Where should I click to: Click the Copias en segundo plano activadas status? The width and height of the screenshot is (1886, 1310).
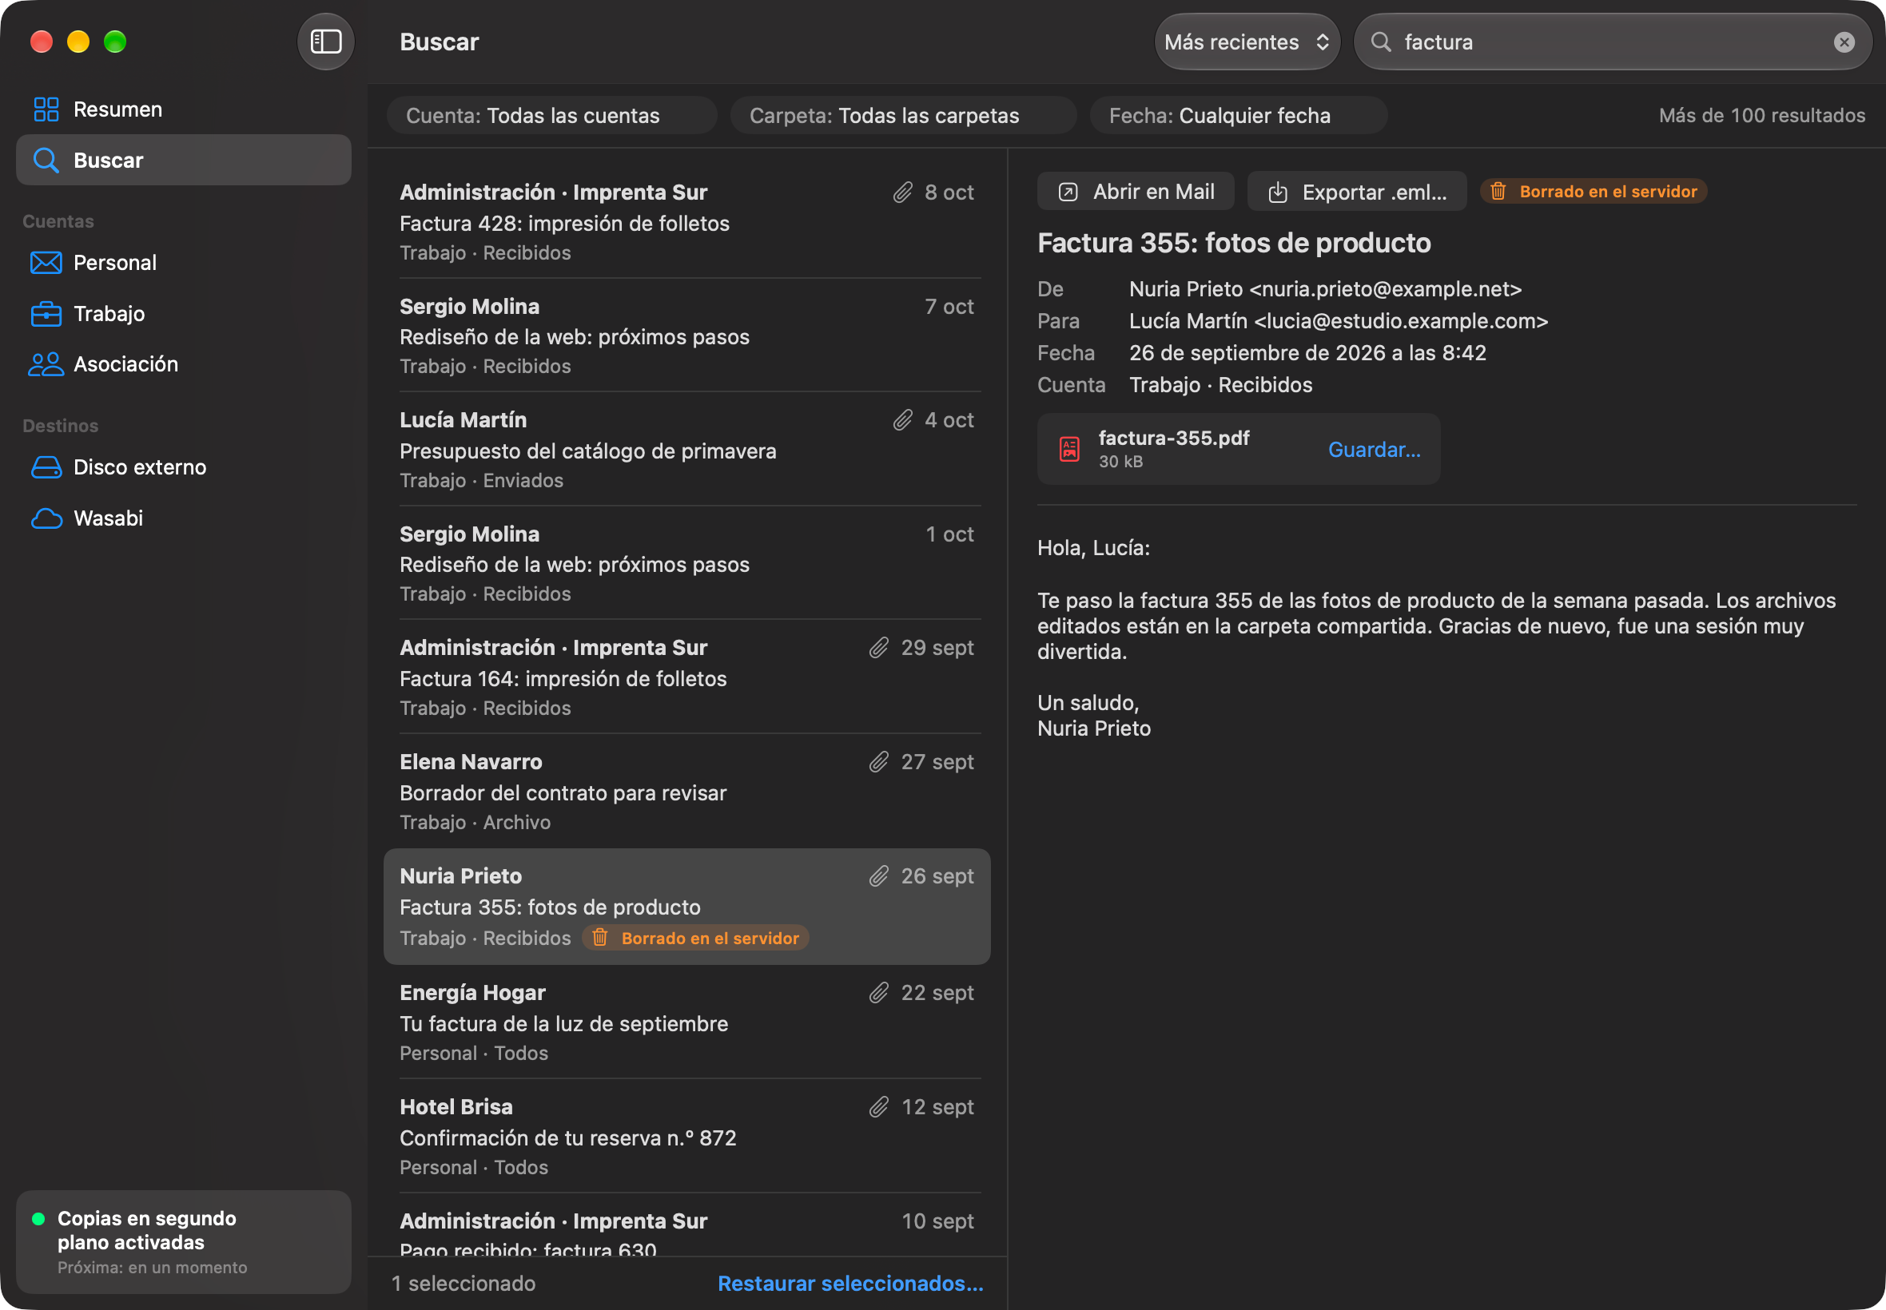(x=184, y=1242)
